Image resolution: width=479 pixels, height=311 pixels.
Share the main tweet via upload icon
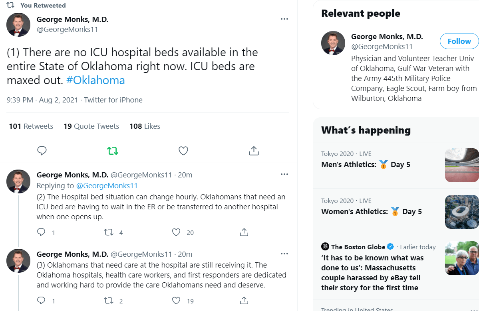pos(253,151)
